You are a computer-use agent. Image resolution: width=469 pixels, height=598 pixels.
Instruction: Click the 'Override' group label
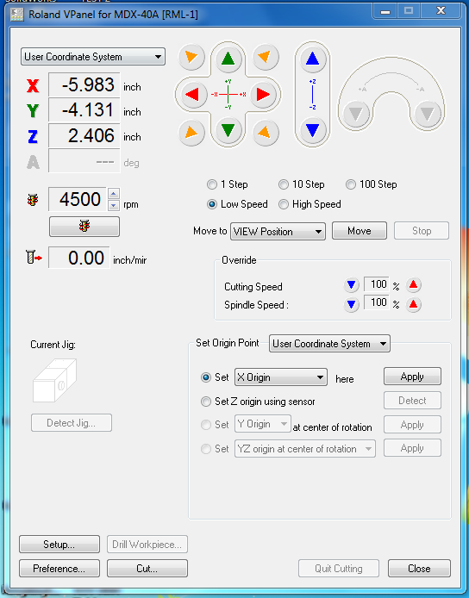239,260
